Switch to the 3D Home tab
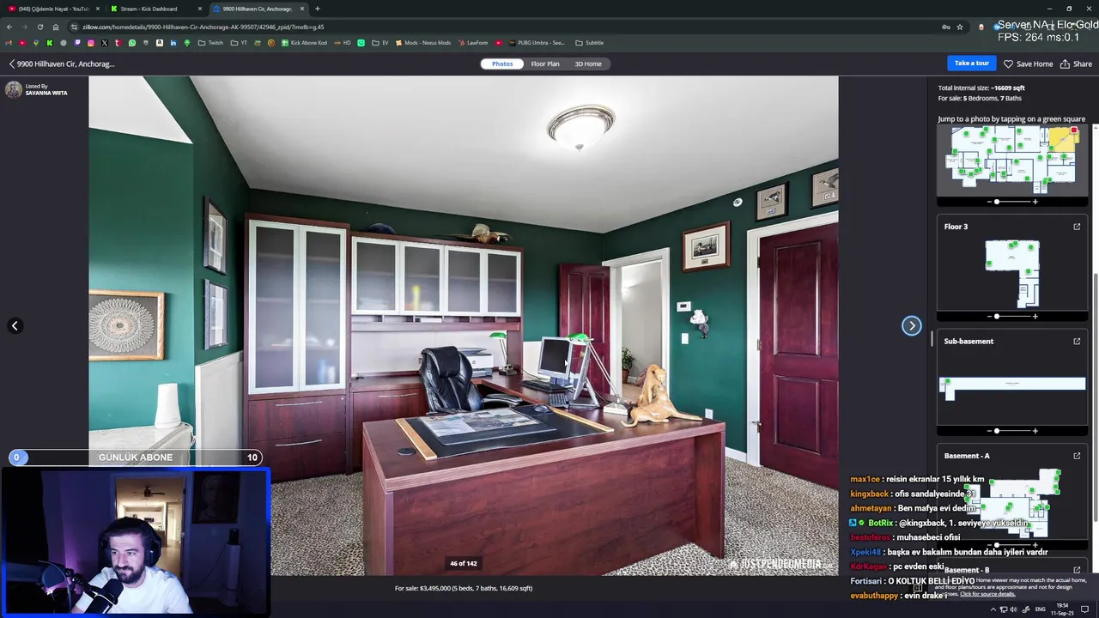This screenshot has width=1099, height=618. 588,64
